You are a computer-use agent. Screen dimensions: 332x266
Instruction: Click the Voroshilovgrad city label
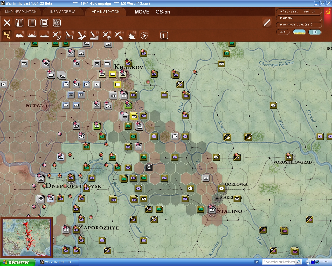tap(293, 162)
